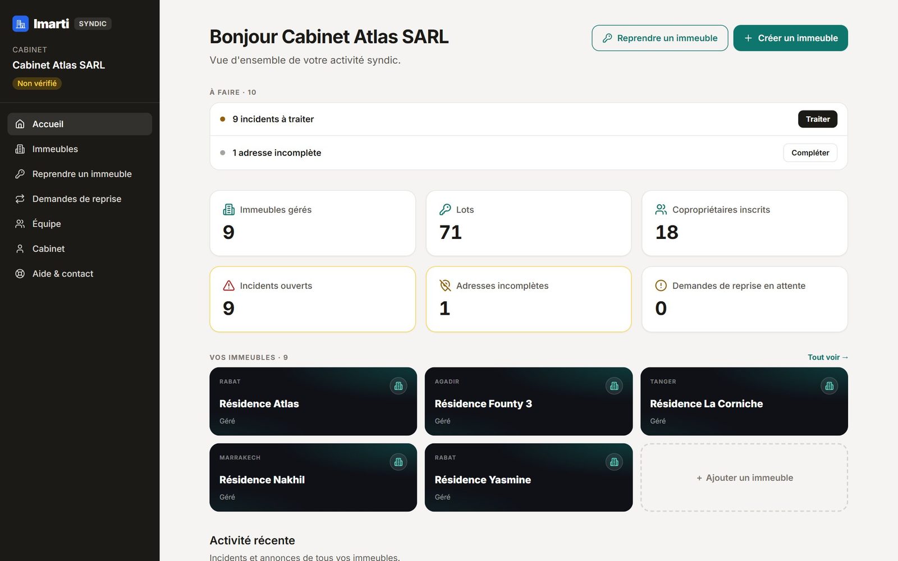This screenshot has width=898, height=561.
Task: Click the building icon on Résidence Nakhil card
Action: click(398, 462)
